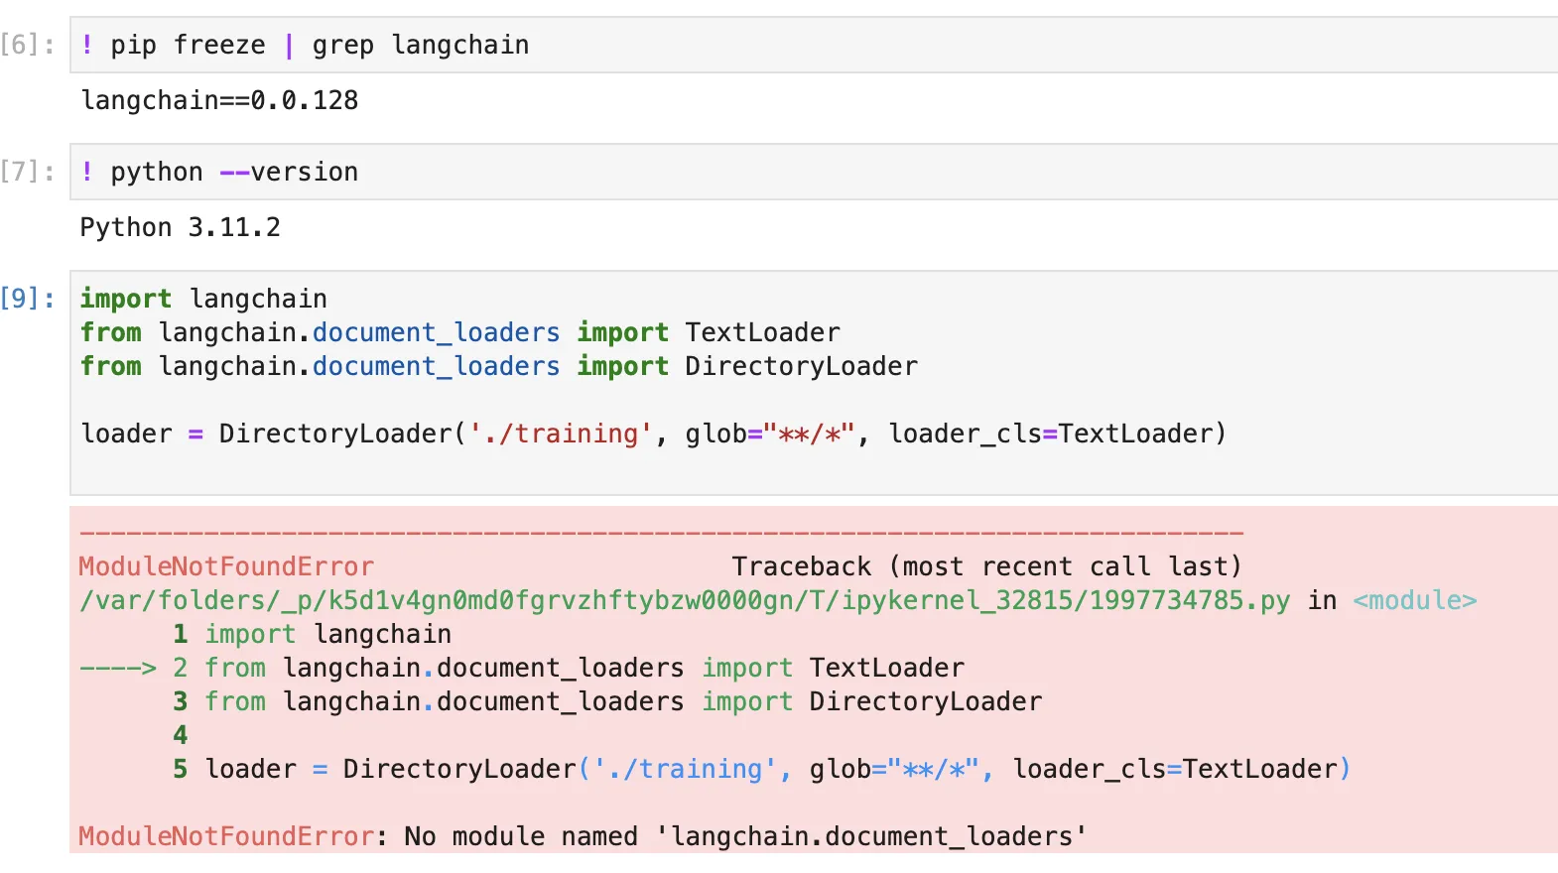
Task: Click the glob="**/*" argument in code cell [9]
Action: [770, 434]
